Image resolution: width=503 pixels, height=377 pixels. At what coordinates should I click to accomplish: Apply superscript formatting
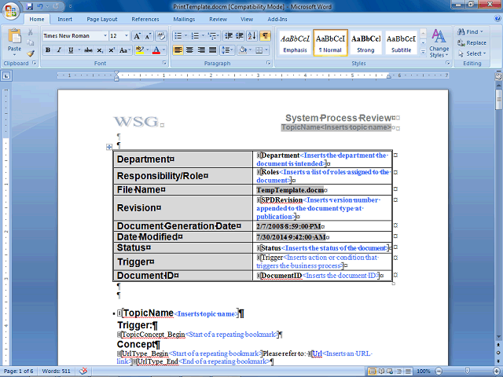click(112, 50)
